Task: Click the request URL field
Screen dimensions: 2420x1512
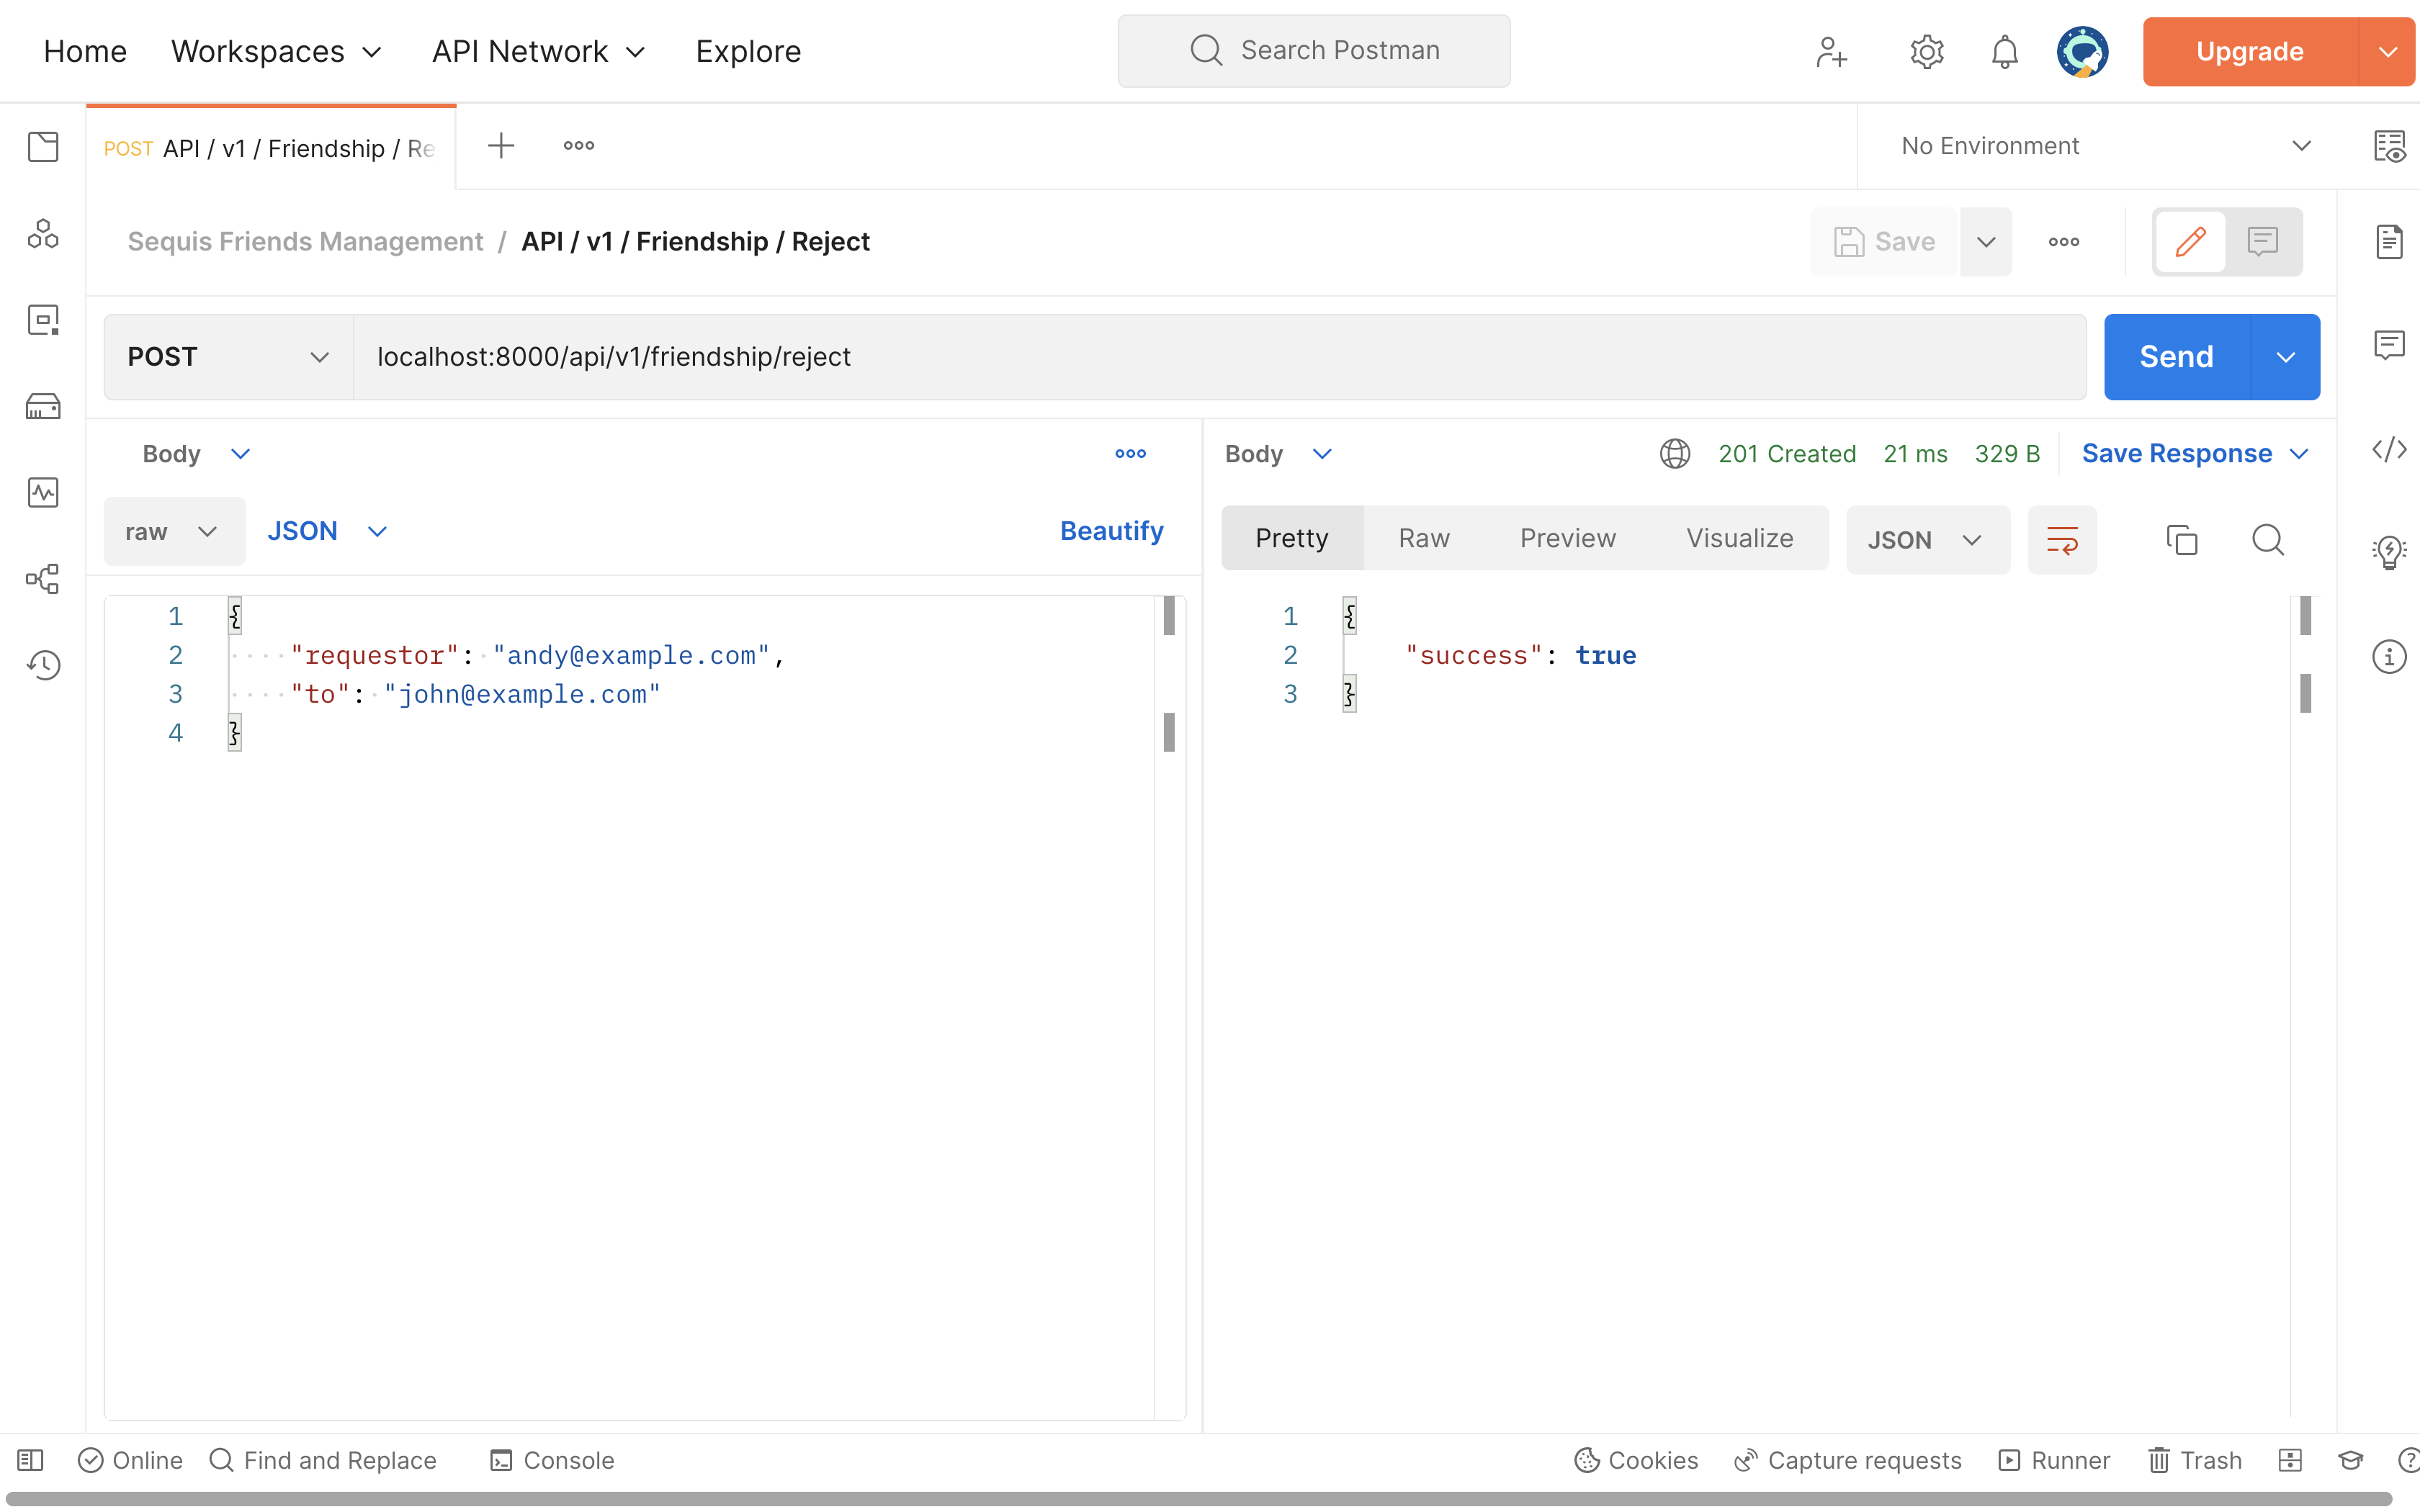Action: (1219, 357)
